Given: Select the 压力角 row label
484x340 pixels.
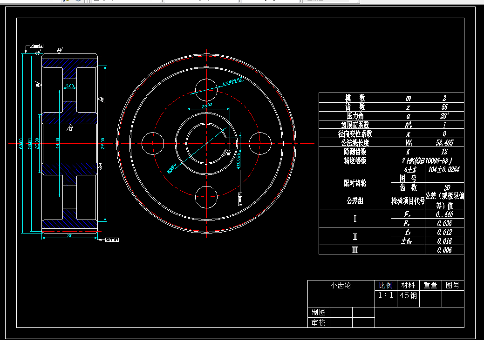Looking at the screenshot, I should point(355,116).
